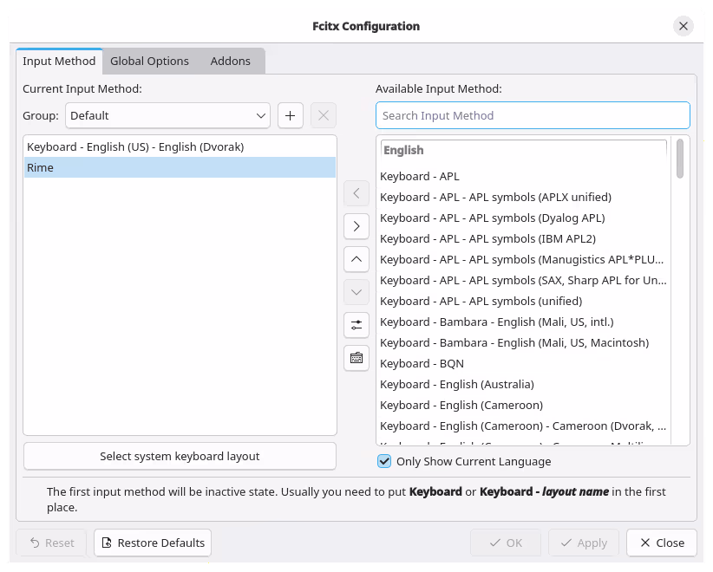Select APL symbols (Dyalog APL) entry

click(523, 218)
